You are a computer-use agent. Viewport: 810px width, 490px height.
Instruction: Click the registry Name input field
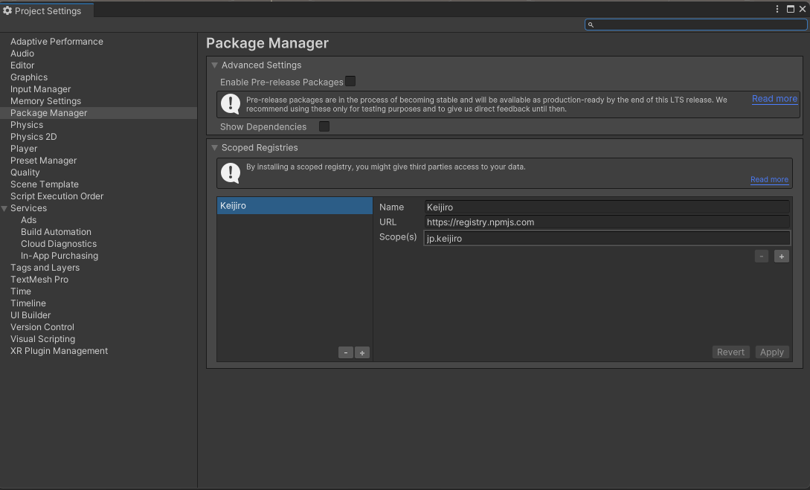tap(607, 207)
